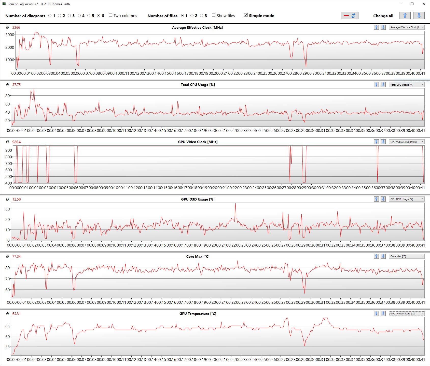Click the Change all up arrow
Image resolution: width=430 pixels, height=366 pixels.
pos(405,16)
